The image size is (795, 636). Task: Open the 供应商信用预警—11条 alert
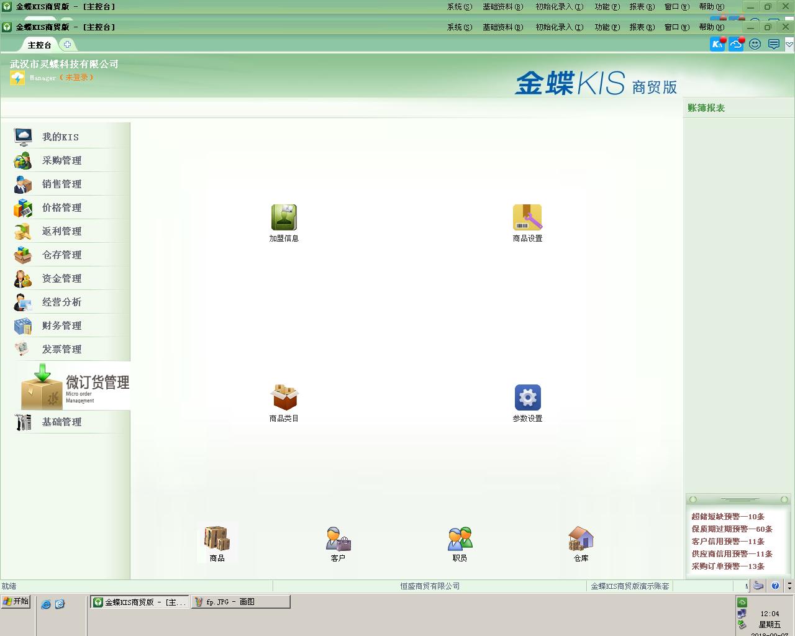coord(732,553)
